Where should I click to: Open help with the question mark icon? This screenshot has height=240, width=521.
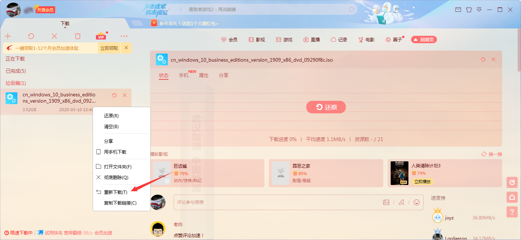(512, 212)
